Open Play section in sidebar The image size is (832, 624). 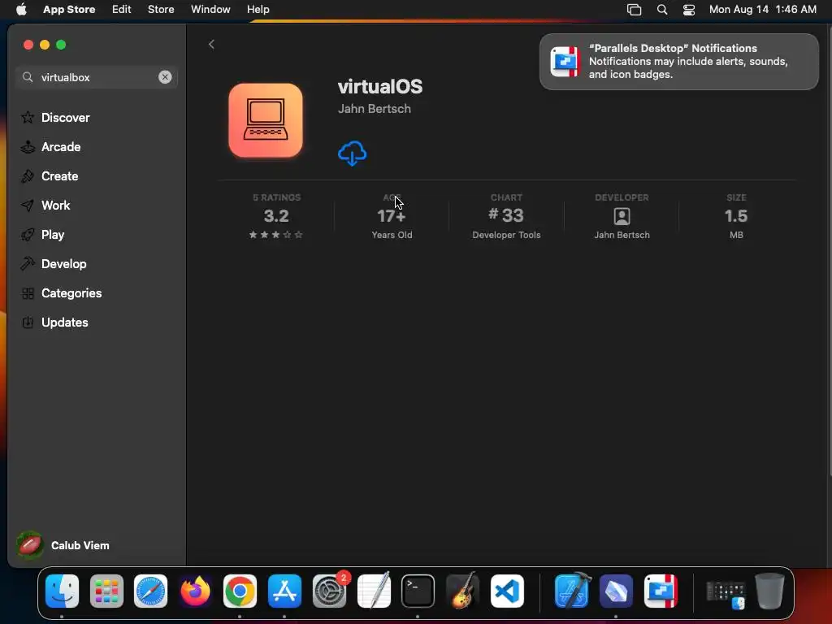[x=42, y=235]
